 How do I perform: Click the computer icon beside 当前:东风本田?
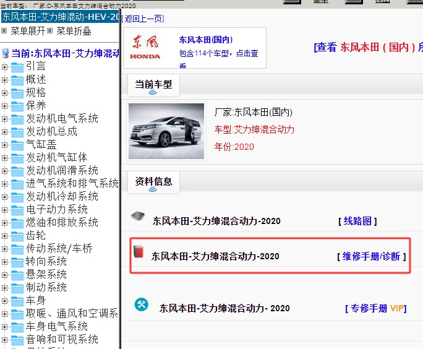click(5, 53)
